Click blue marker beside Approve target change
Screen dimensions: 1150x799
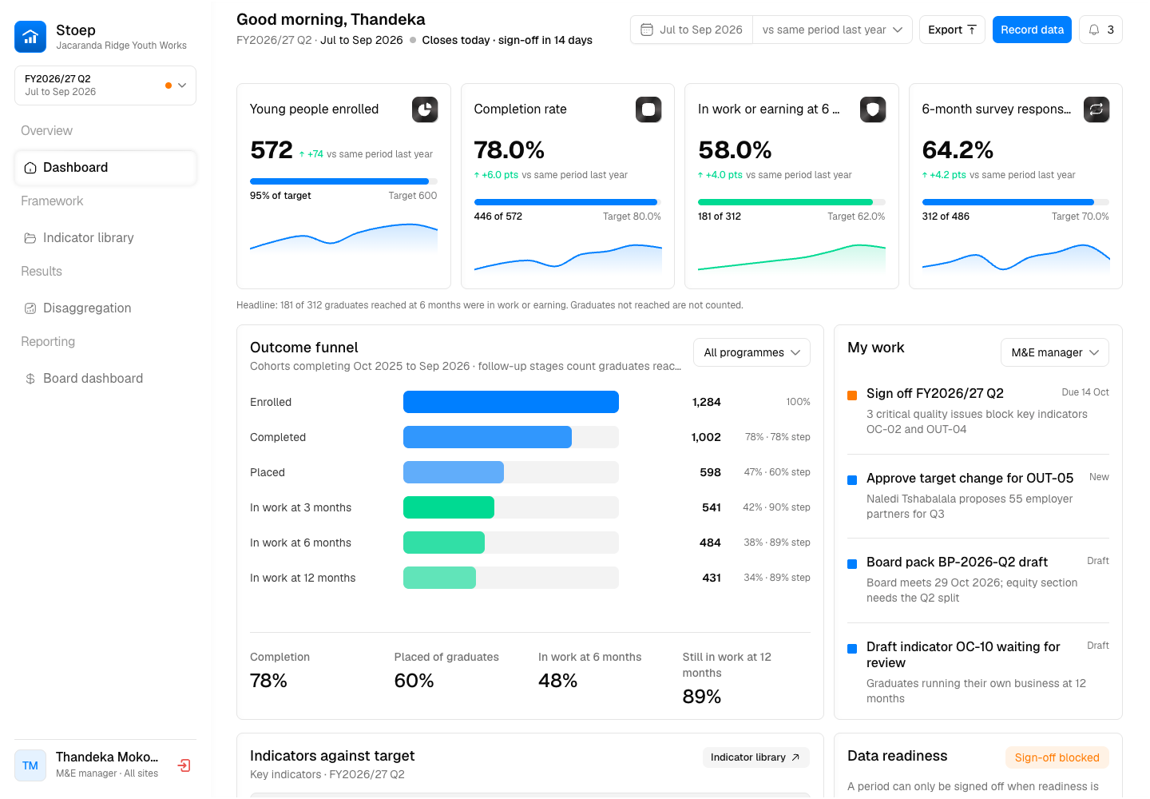pos(852,479)
